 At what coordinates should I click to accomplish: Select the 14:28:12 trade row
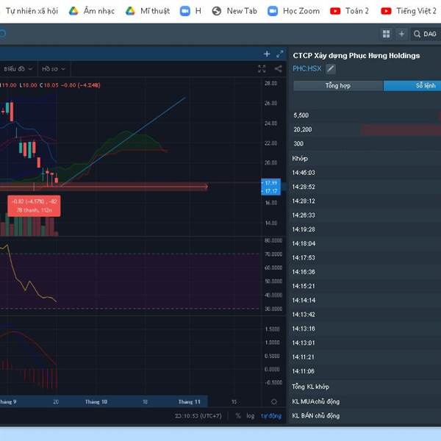point(365,201)
